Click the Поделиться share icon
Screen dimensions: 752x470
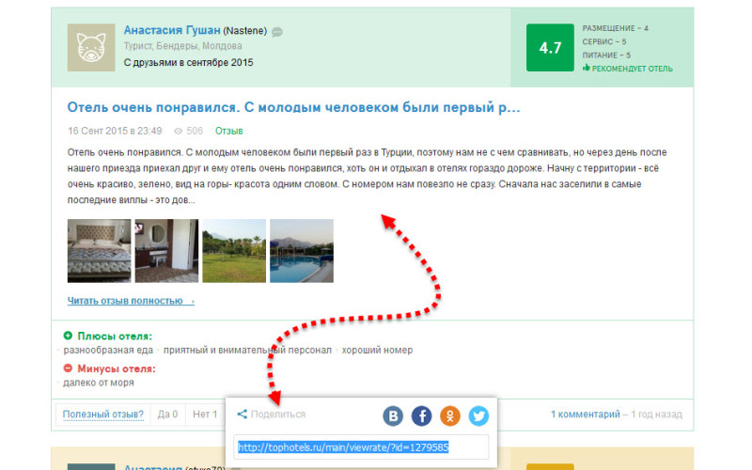[x=243, y=415]
